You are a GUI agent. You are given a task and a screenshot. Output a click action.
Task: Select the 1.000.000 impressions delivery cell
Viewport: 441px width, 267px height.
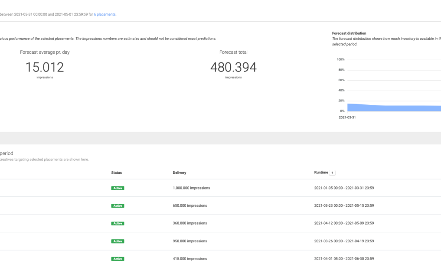click(x=191, y=188)
